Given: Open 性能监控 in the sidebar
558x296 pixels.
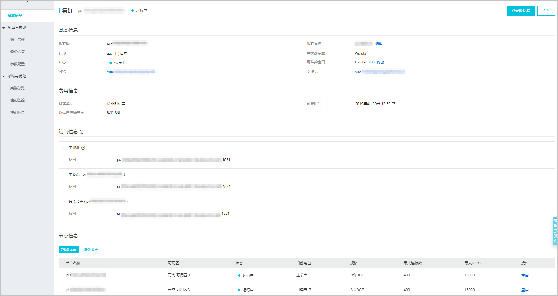Looking at the screenshot, I should 18,100.
